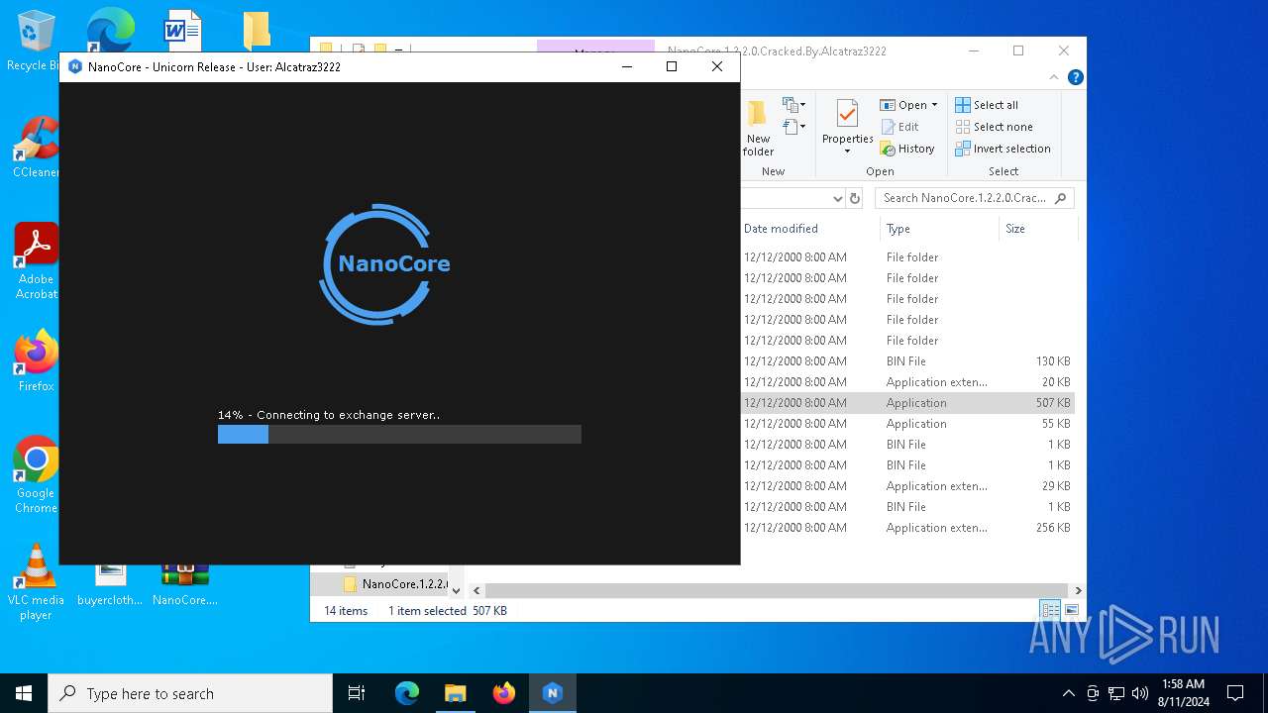
Task: Click the network icon in system tray
Action: [x=1116, y=693]
